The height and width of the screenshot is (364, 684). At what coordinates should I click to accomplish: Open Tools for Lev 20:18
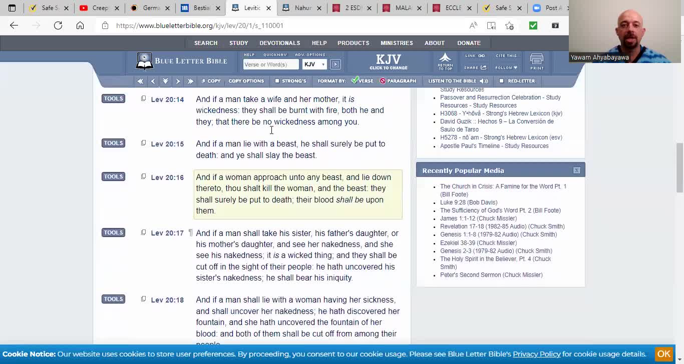113,299
